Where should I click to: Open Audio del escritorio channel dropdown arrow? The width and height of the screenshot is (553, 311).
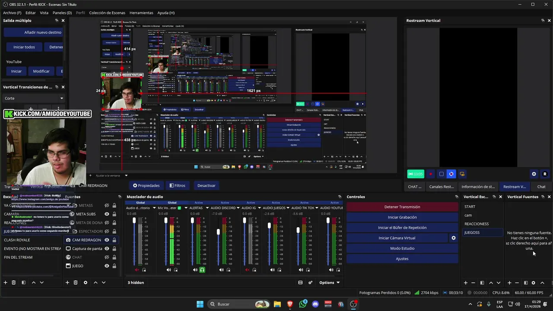pos(153,208)
